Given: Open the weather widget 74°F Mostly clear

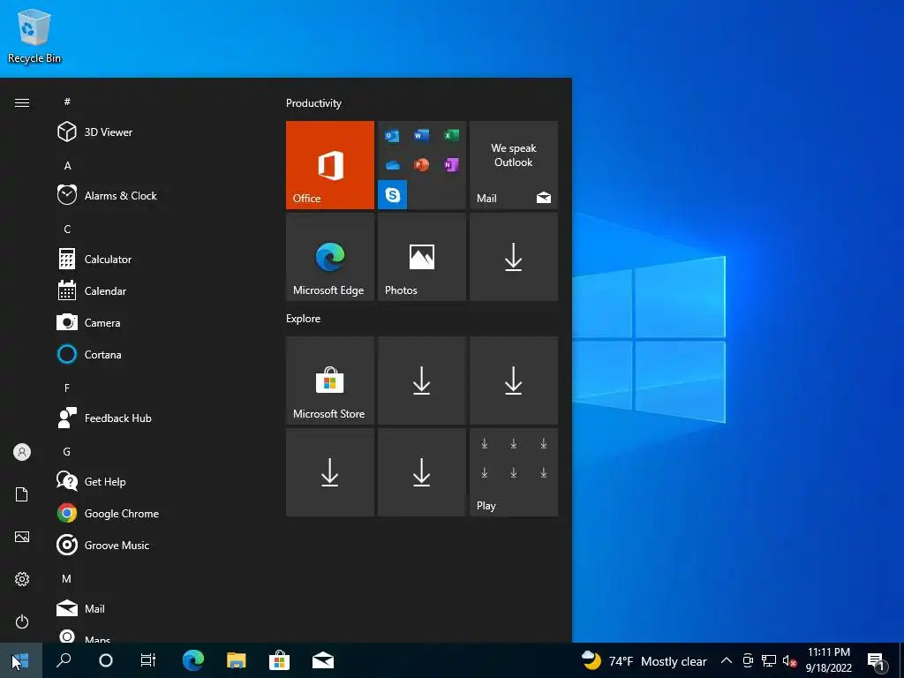Looking at the screenshot, I should click(644, 660).
